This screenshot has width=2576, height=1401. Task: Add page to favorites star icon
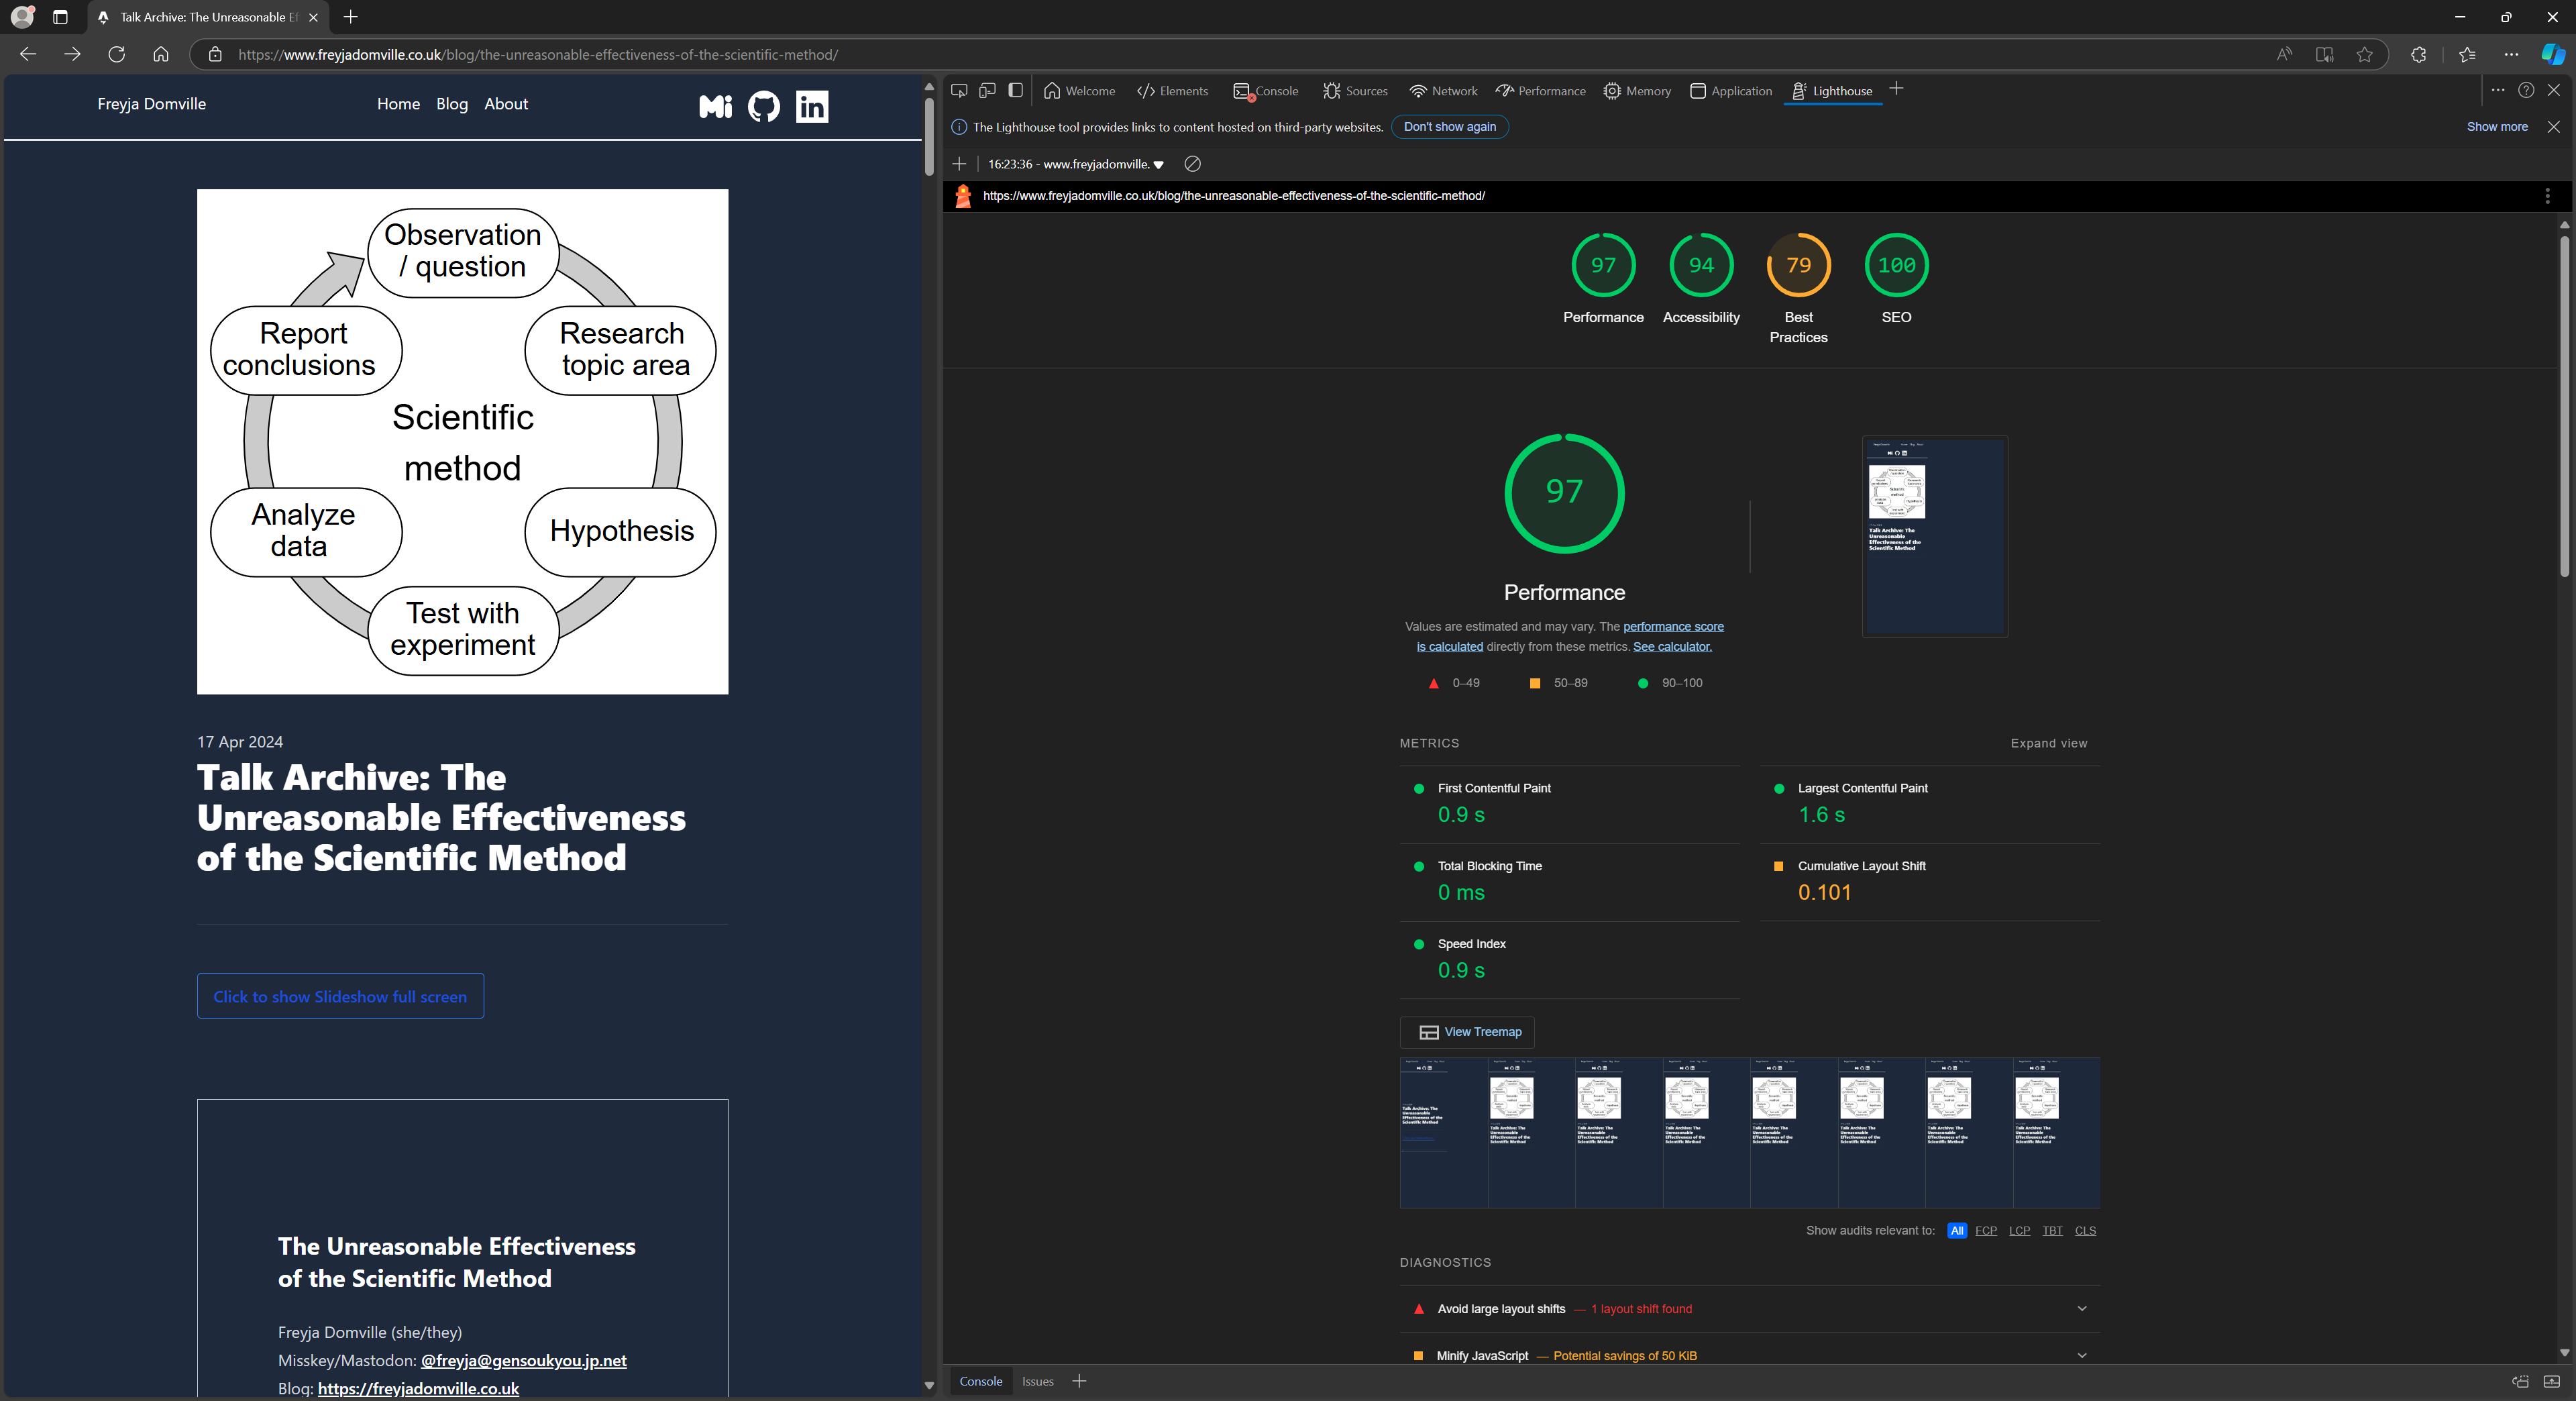[2364, 55]
